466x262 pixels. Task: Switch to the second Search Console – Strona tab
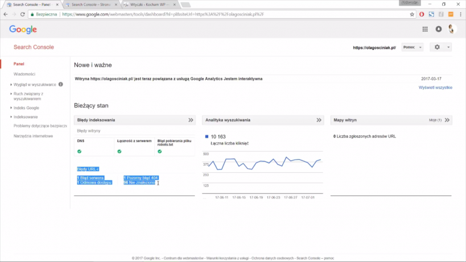pos(90,5)
